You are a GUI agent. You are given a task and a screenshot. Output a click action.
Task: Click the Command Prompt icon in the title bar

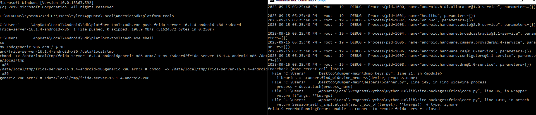point(272,1)
